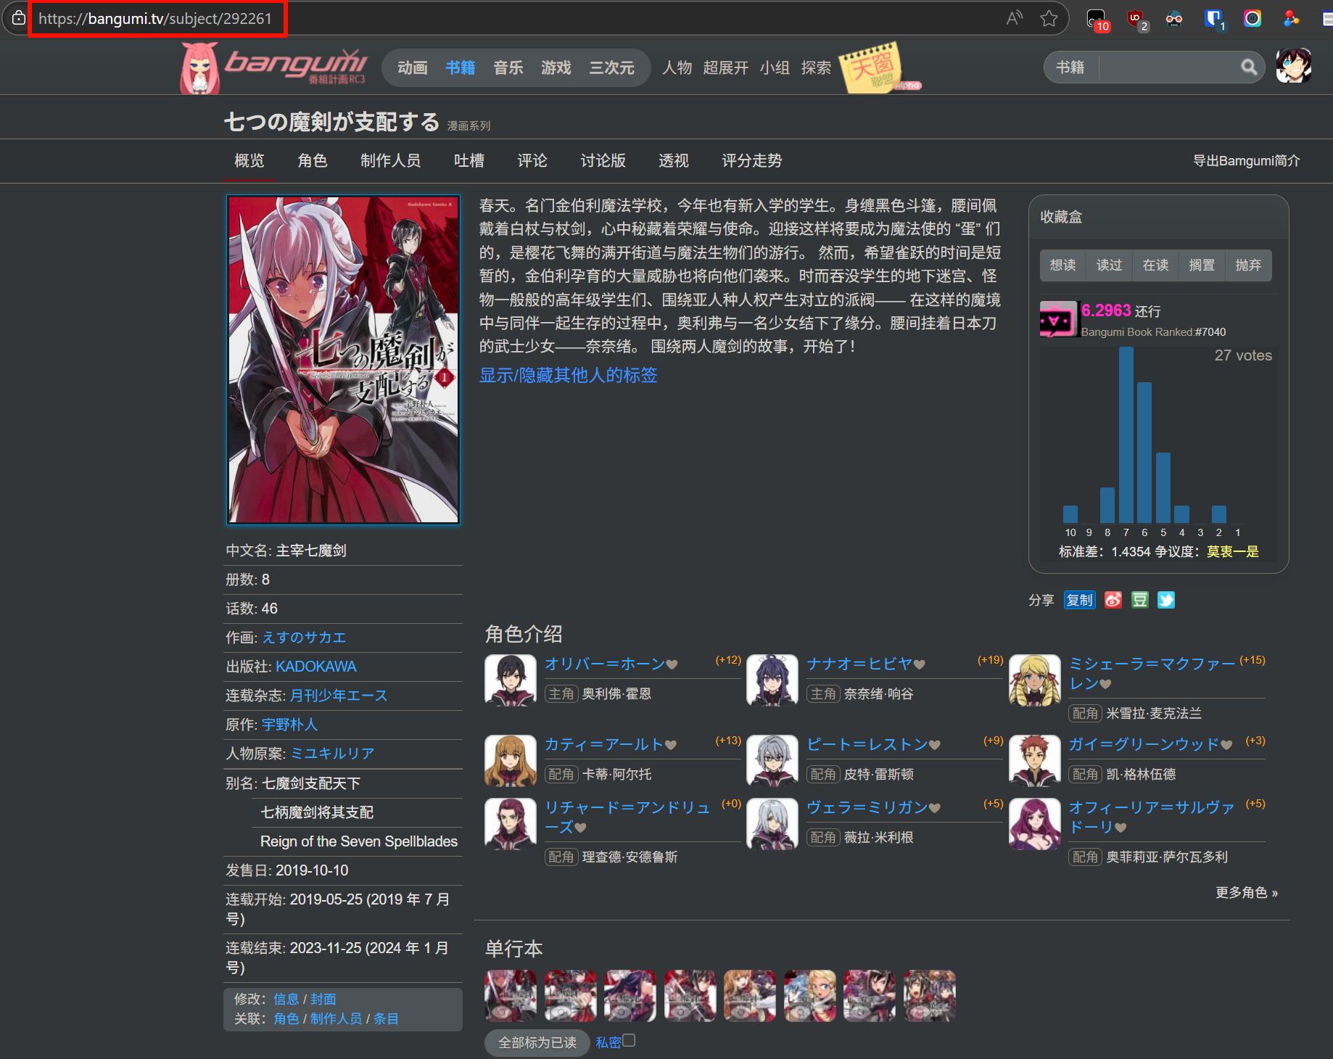Click the 复制 share button
Viewport: 1333px width, 1059px height.
(x=1080, y=600)
